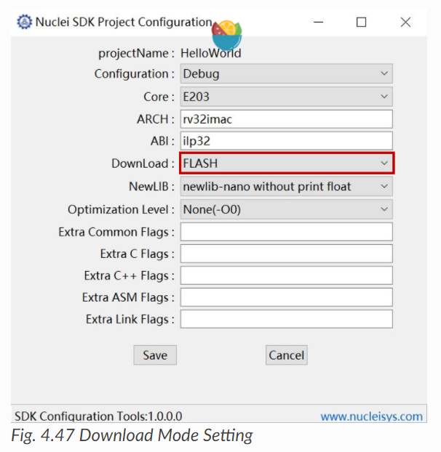441x452 pixels.
Task: Close the Nuclei SDK Project Configuration dialog
Action: [405, 23]
